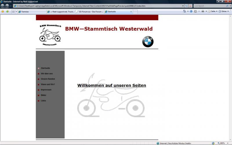Image resolution: width=232 pixels, height=145 pixels.
Task: Click the Internet zone globe in status bar
Action: (158, 143)
